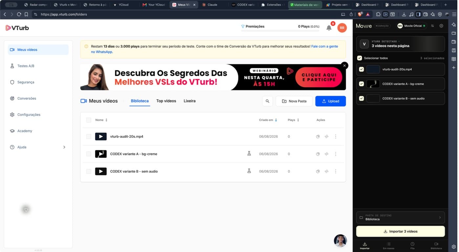Uncheck Selecionar todos in Moviie panel
The width and height of the screenshot is (459, 252).
(360, 58)
